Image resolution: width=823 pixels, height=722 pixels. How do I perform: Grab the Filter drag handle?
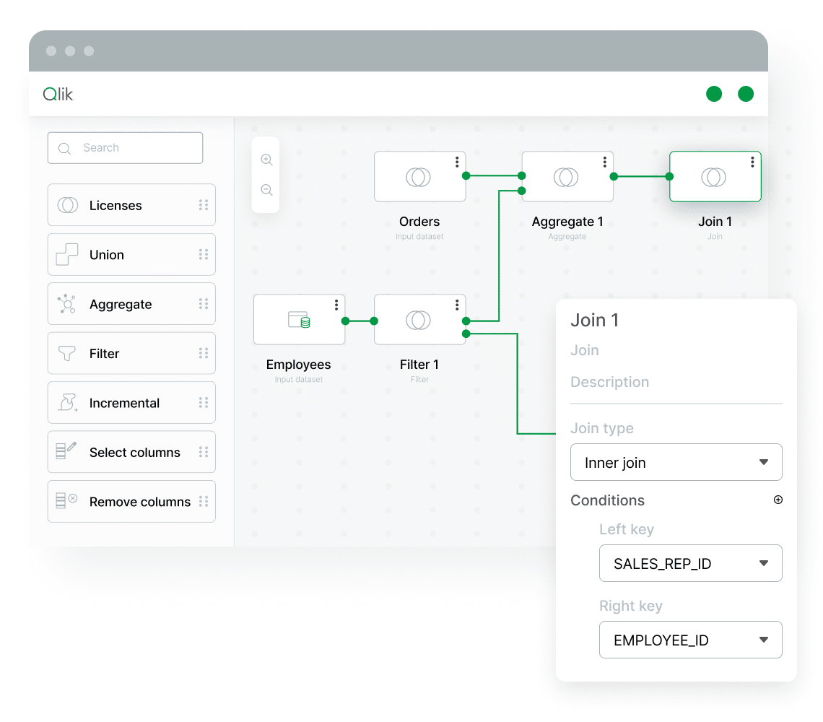click(204, 353)
